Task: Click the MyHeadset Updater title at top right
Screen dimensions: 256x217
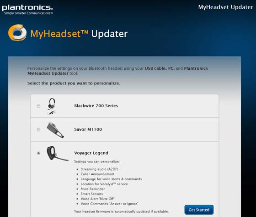Action: click(x=226, y=7)
